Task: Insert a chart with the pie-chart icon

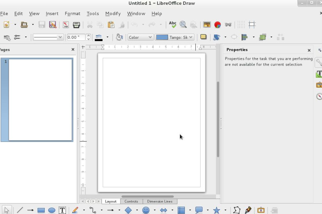Action: 217,25
